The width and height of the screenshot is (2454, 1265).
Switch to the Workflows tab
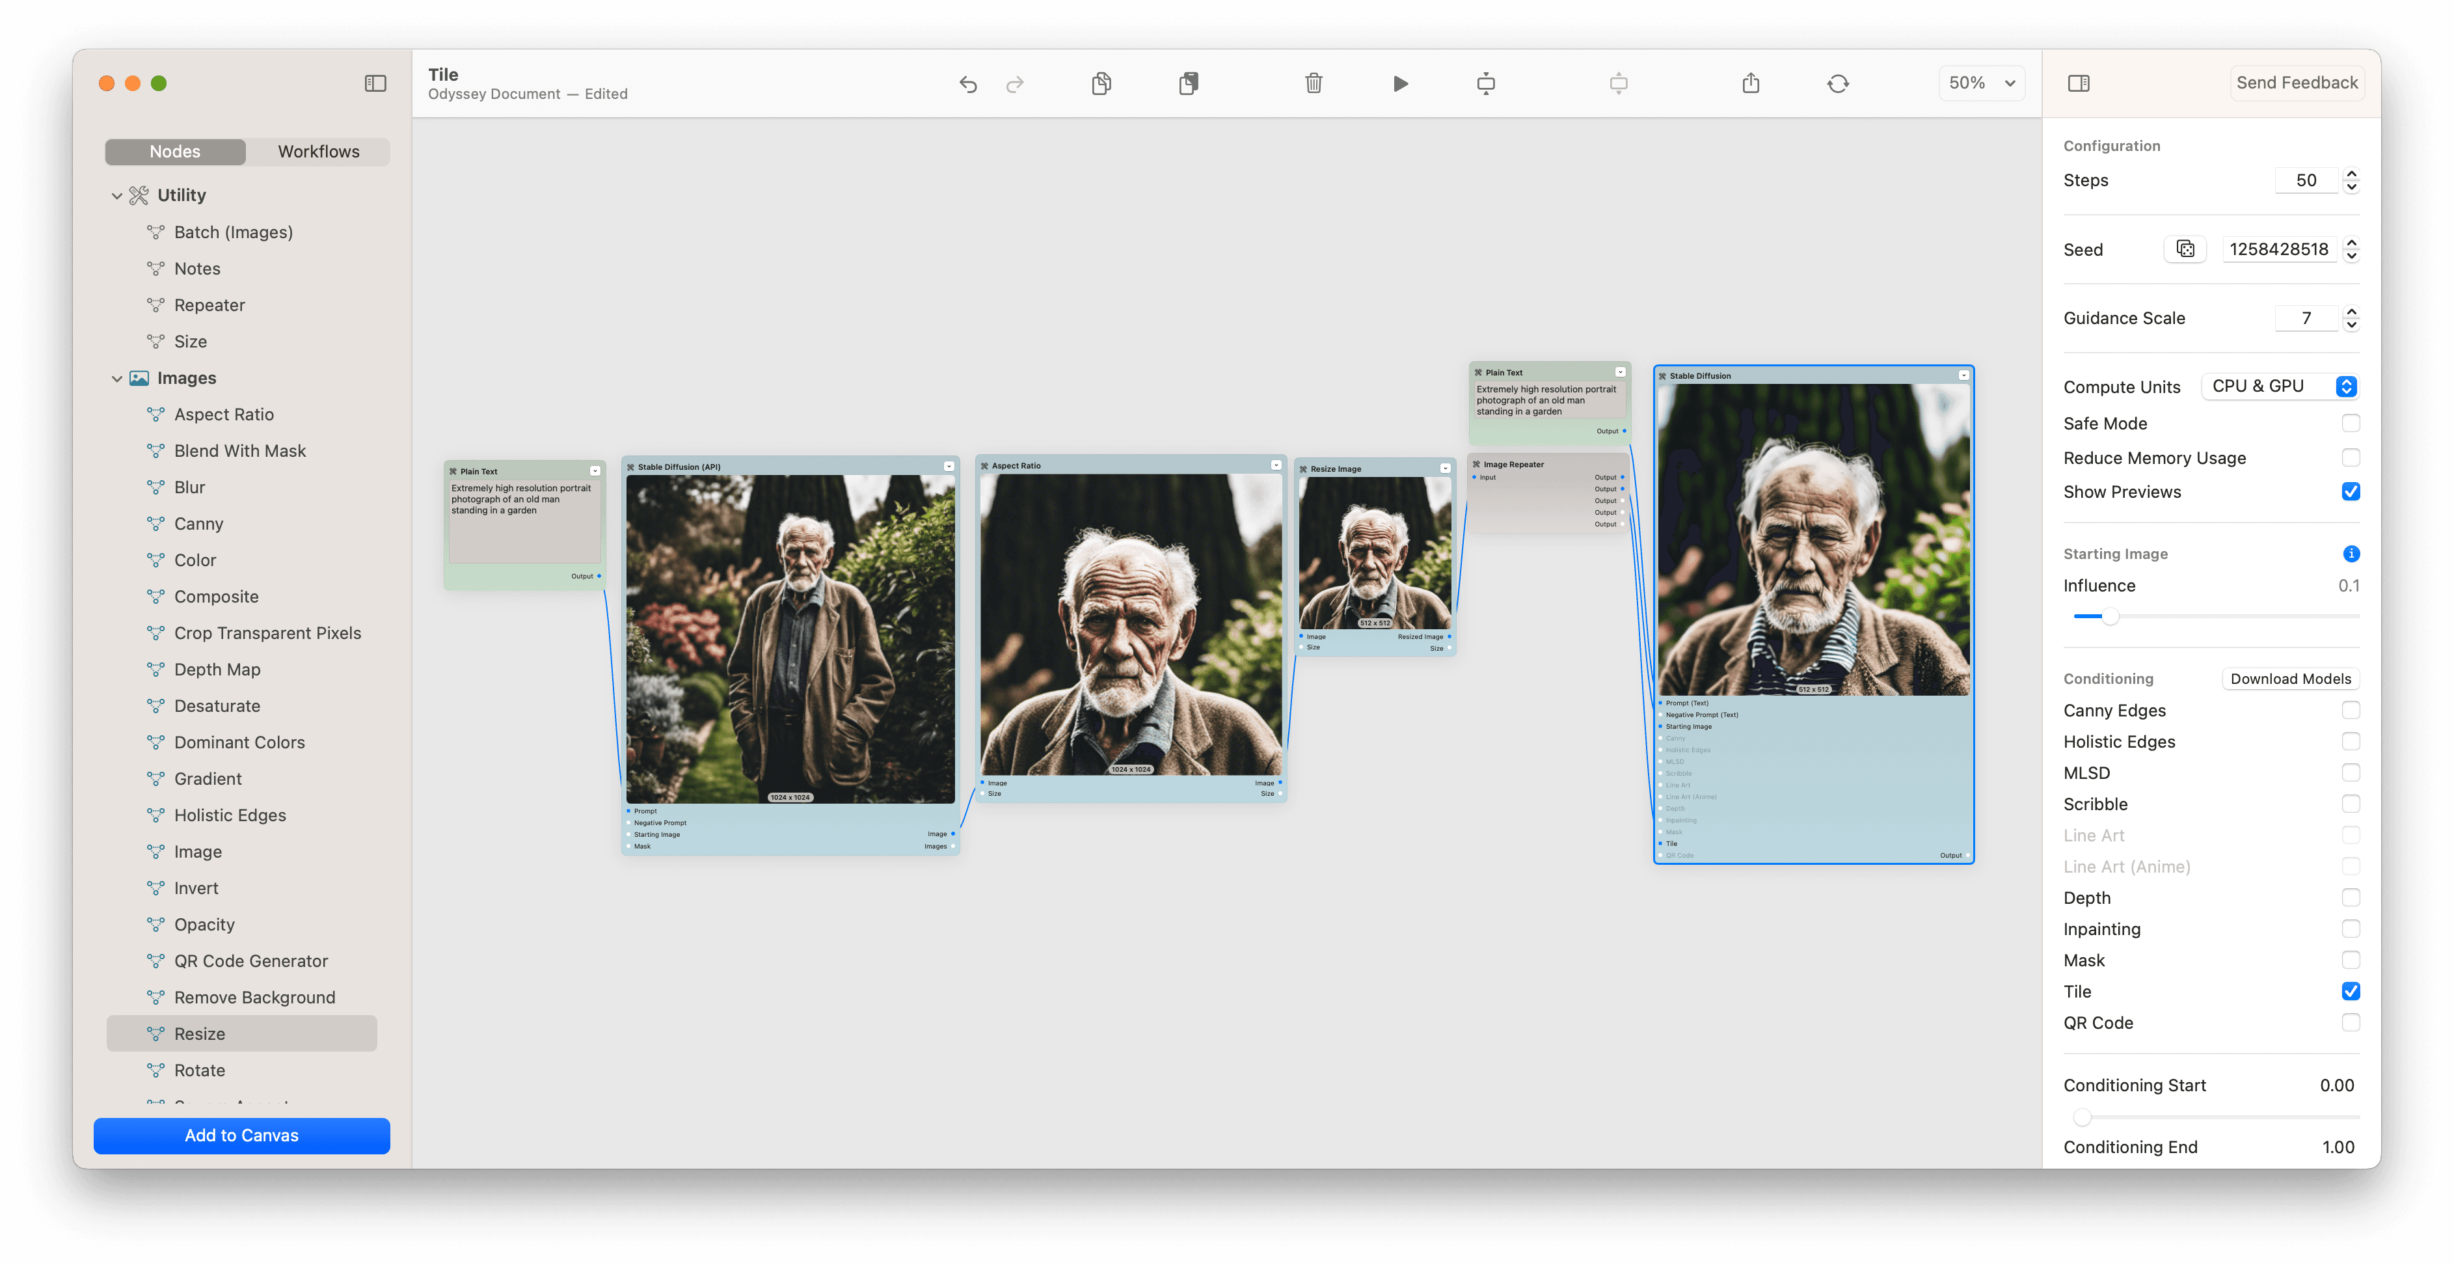point(318,152)
